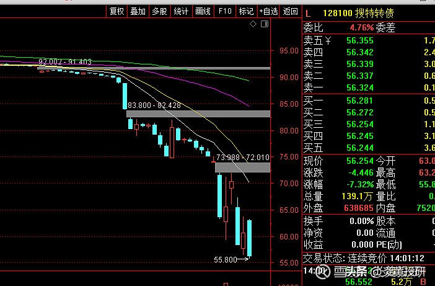Click 外盘 value 638685
The width and height of the screenshot is (435, 286).
tap(358, 208)
